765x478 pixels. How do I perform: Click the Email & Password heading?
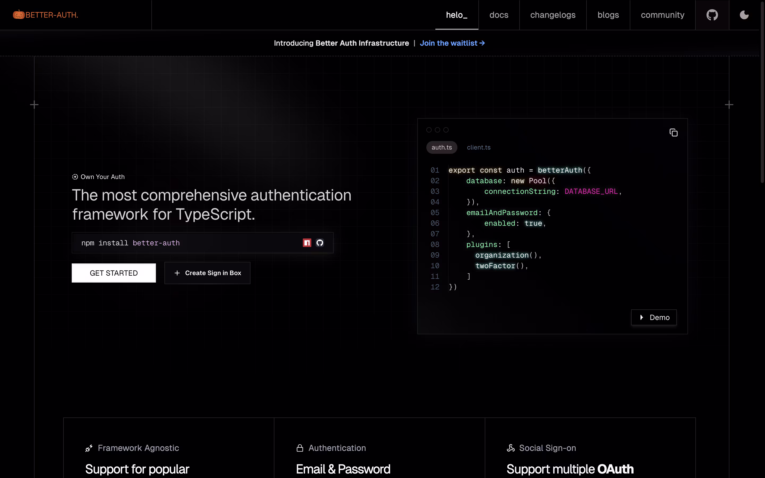(343, 469)
